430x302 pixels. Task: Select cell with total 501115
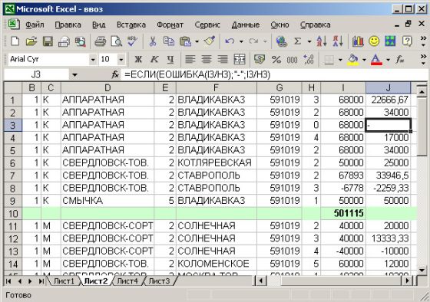coord(343,213)
